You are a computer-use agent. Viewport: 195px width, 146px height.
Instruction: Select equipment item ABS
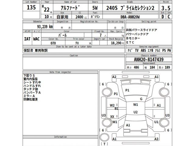pyautogui.click(x=143, y=50)
